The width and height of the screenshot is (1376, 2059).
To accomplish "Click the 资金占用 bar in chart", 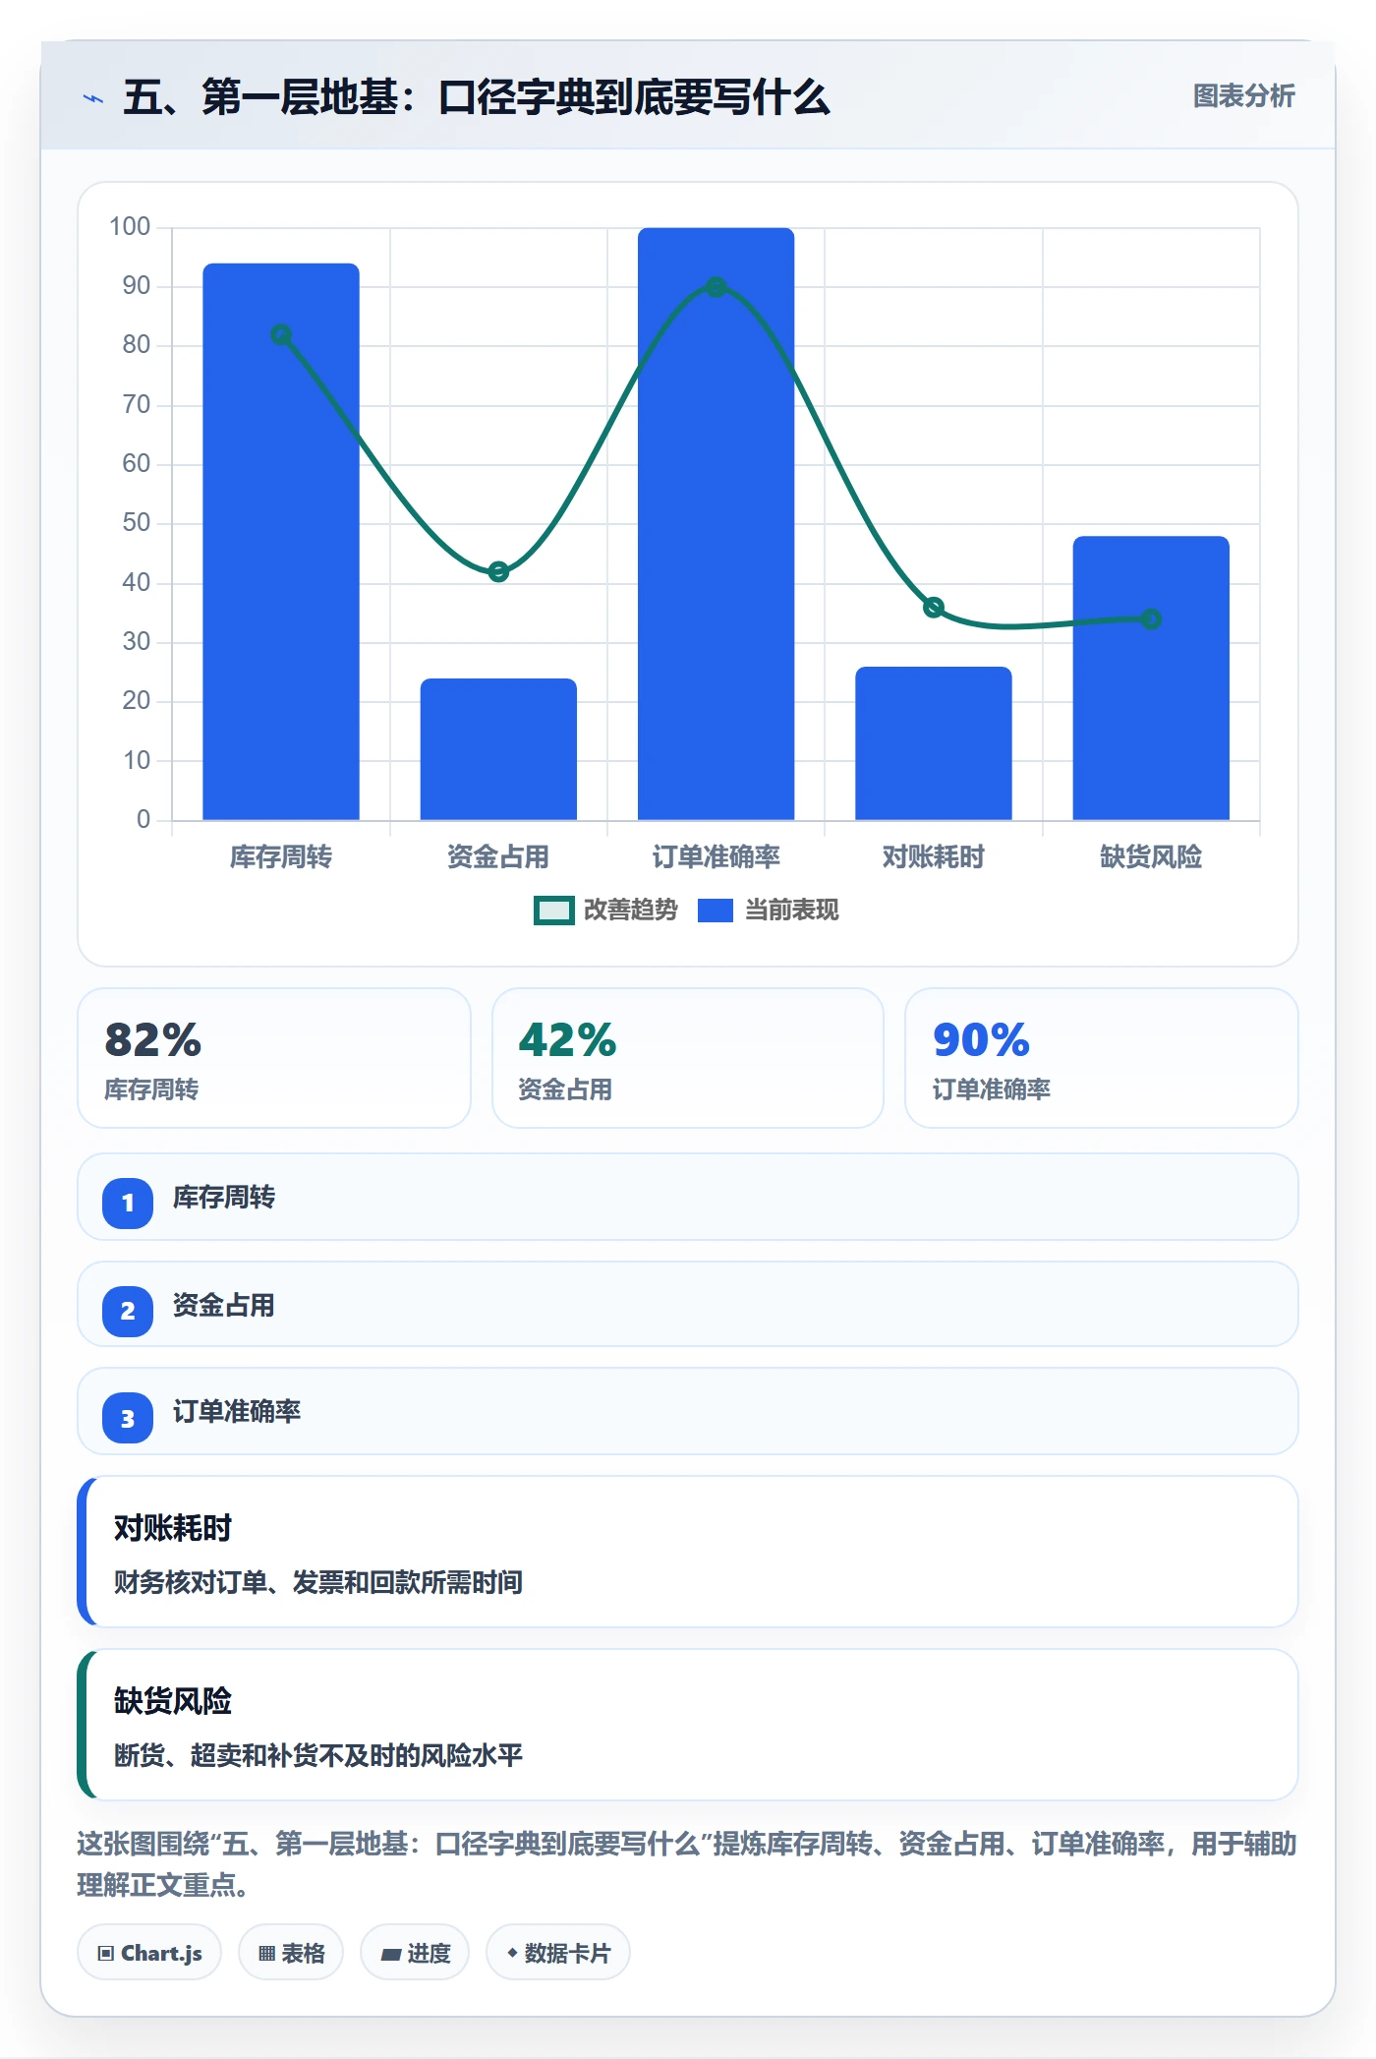I will (x=498, y=749).
